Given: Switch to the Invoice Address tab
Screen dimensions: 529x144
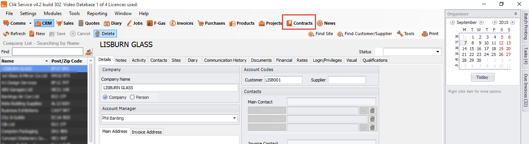Looking at the screenshot, I should [147, 132].
